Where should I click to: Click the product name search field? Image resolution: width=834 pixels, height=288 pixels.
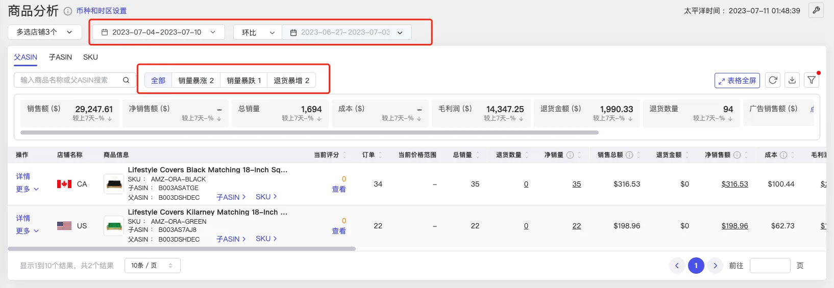click(75, 80)
